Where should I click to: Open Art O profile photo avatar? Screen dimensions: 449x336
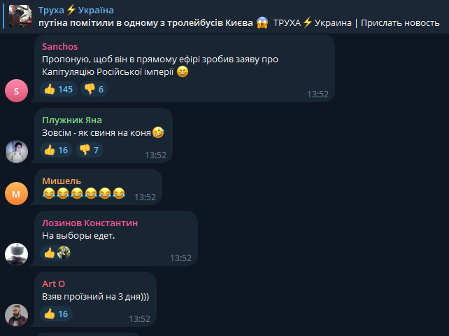click(x=16, y=316)
